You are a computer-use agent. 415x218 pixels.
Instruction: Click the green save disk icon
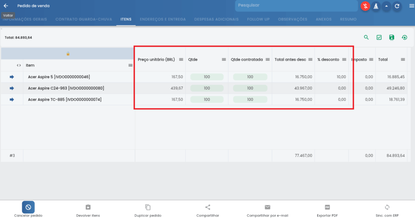[391, 37]
